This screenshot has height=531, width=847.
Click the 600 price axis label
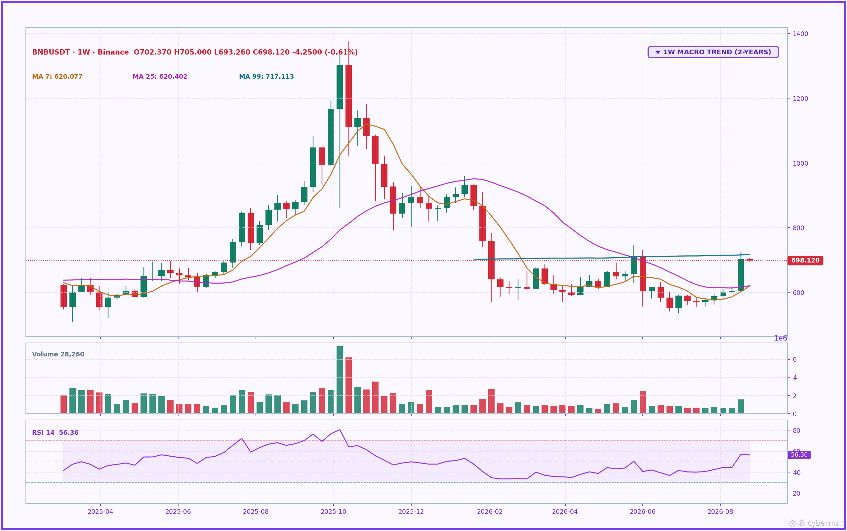(798, 293)
